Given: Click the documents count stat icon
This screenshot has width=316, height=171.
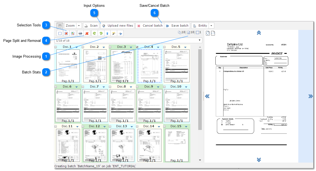Looking at the screenshot, I should coord(179,32).
